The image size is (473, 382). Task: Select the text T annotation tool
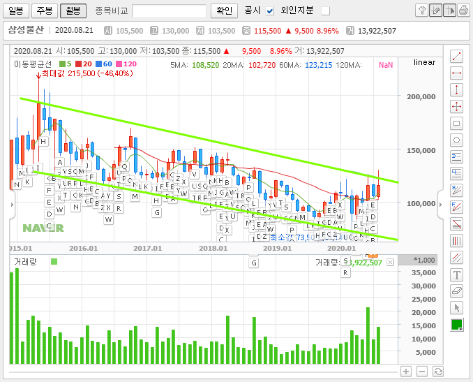456,274
